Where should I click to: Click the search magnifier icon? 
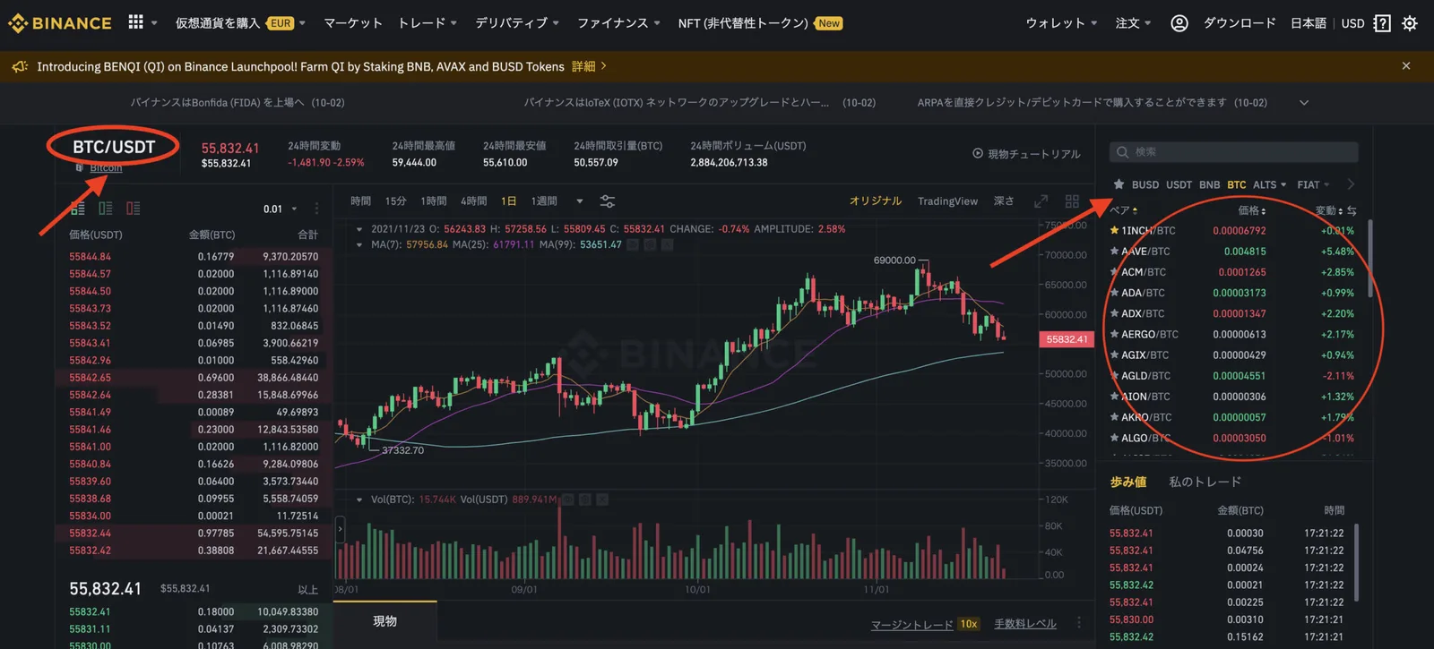click(x=1122, y=152)
